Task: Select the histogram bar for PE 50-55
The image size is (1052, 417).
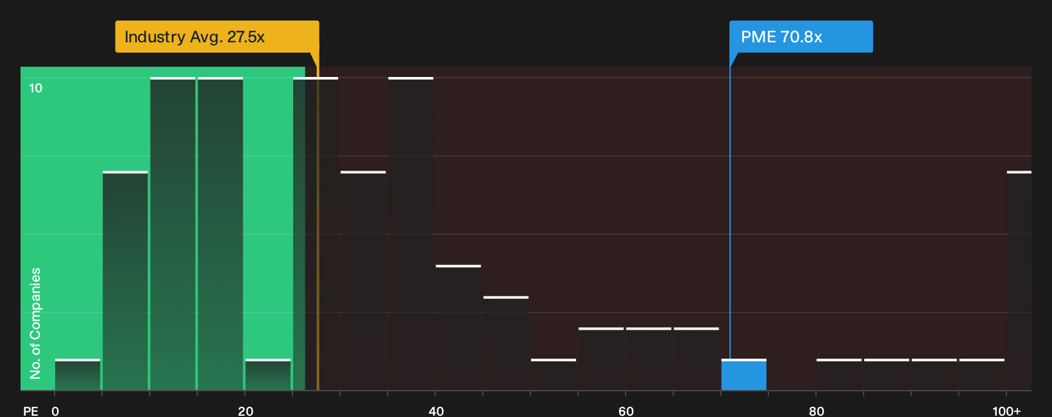Action: coord(554,375)
